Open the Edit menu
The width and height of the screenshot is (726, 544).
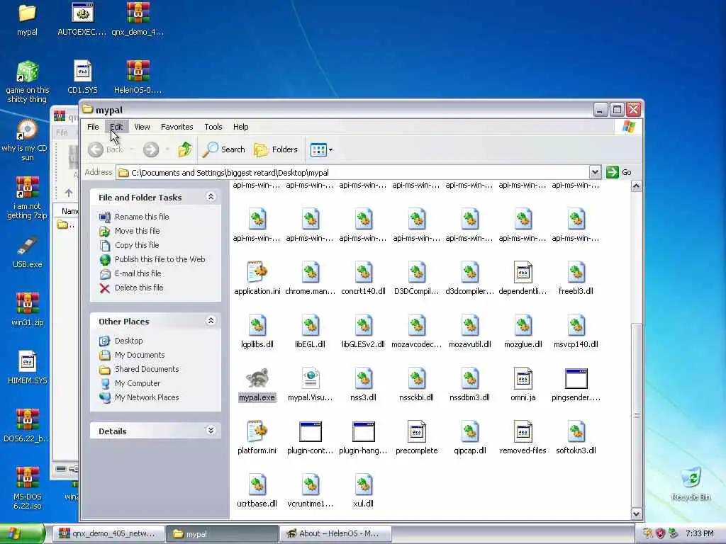(x=116, y=127)
